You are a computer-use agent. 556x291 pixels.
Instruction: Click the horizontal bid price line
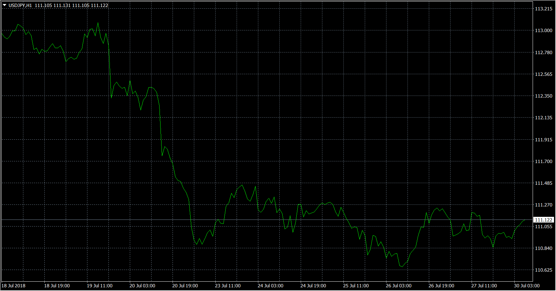point(267,220)
